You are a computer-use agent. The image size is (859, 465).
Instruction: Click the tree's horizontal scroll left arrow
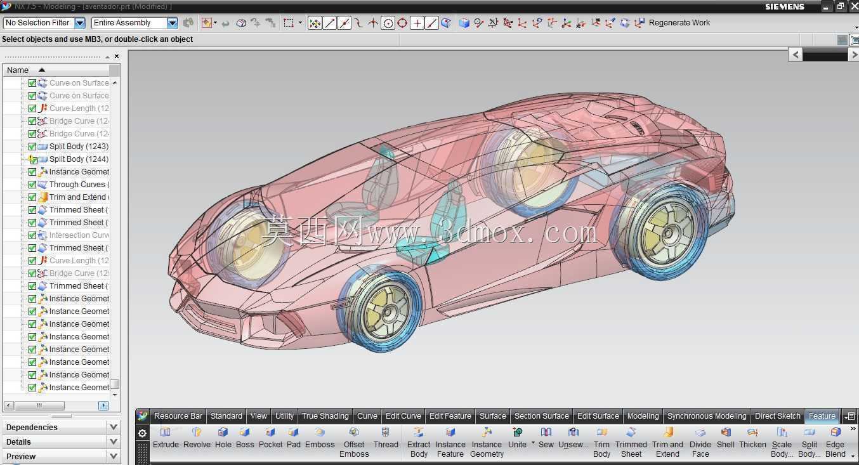tap(8, 405)
